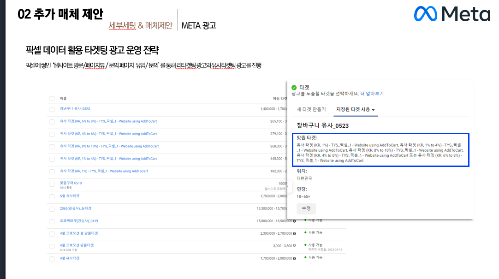Select the 5월 유사타겟 checkbox
The height and width of the screenshot is (279, 499).
pyautogui.click(x=52, y=196)
